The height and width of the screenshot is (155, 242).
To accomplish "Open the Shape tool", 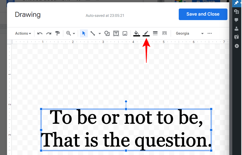I will [107, 33].
